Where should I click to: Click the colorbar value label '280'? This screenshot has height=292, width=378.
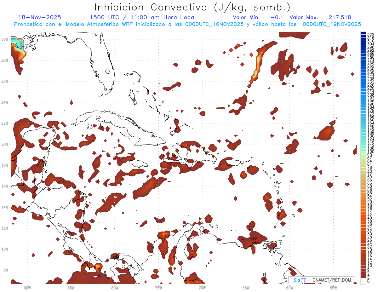coord(371,57)
